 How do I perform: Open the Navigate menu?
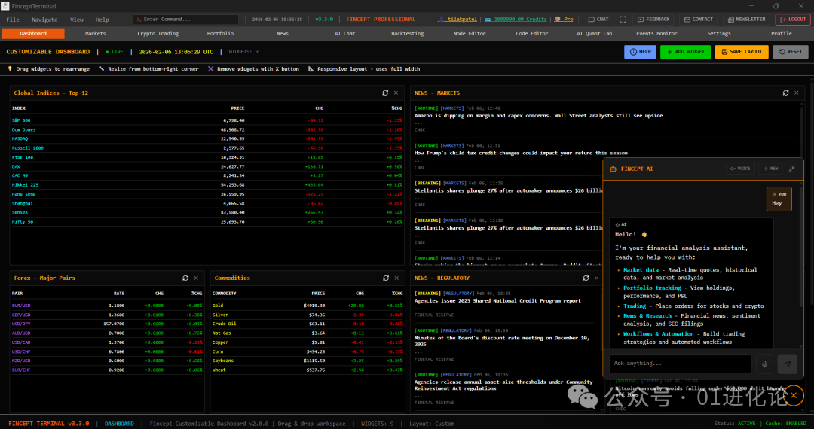coord(44,20)
